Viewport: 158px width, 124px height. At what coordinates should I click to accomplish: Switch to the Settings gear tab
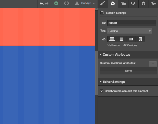pos(113,4)
